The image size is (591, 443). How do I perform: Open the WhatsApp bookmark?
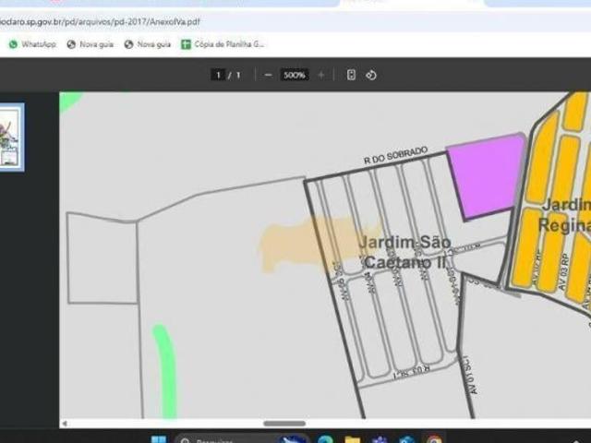32,43
